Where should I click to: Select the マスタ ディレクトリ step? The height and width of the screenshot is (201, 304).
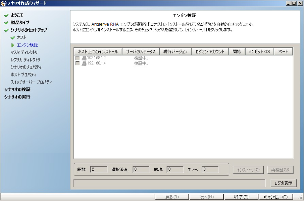coord(24,52)
